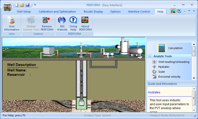Open the Quick Access Toolbar customize dropdown
This screenshot has height=119, width=198.
[x=35, y=5]
